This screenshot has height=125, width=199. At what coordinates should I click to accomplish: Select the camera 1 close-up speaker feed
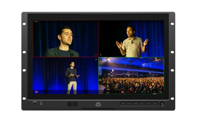coord(65,39)
